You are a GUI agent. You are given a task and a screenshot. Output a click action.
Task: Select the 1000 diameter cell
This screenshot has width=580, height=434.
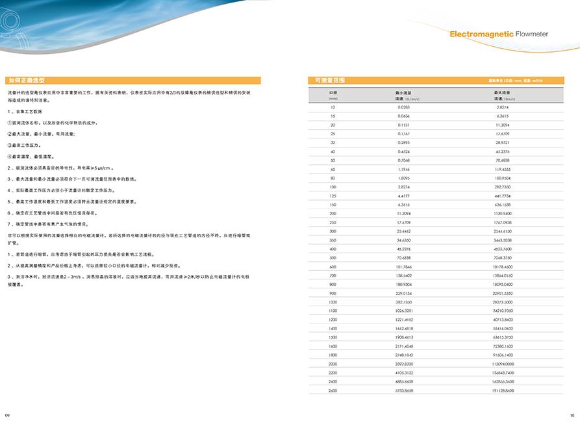tap(333, 302)
